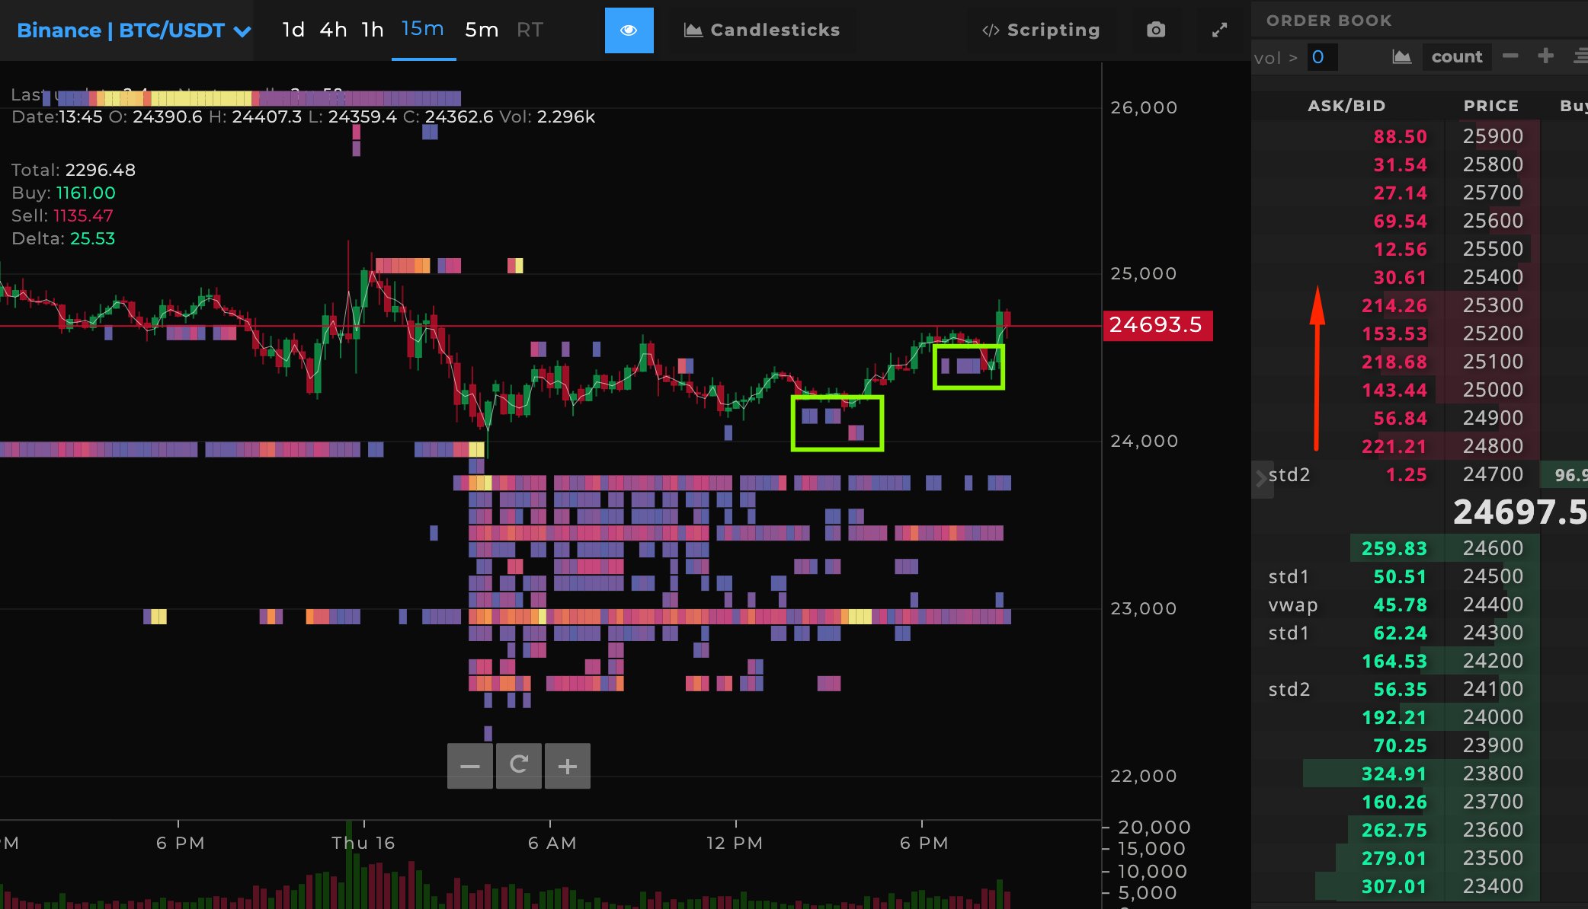Click the Candlesticks view icon
The height and width of the screenshot is (909, 1588).
(x=691, y=30)
